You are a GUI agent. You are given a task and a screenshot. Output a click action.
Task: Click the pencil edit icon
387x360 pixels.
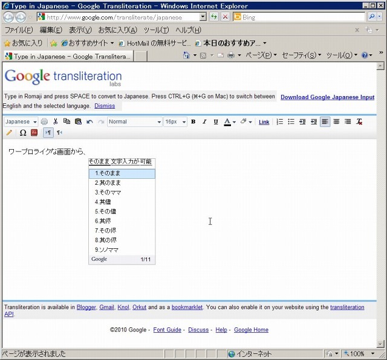(9, 133)
